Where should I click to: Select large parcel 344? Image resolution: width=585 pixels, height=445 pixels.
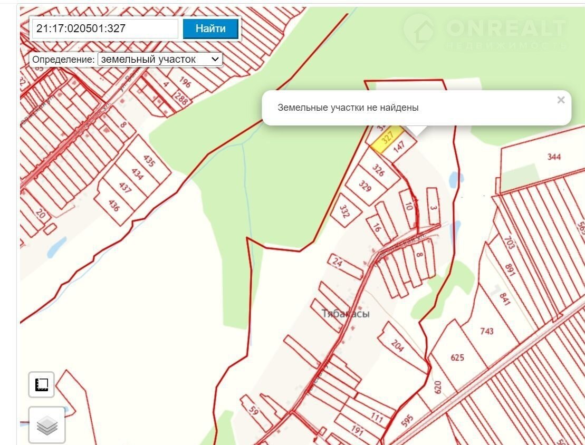(554, 157)
